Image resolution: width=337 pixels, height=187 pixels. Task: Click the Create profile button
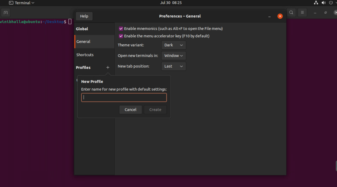(155, 110)
